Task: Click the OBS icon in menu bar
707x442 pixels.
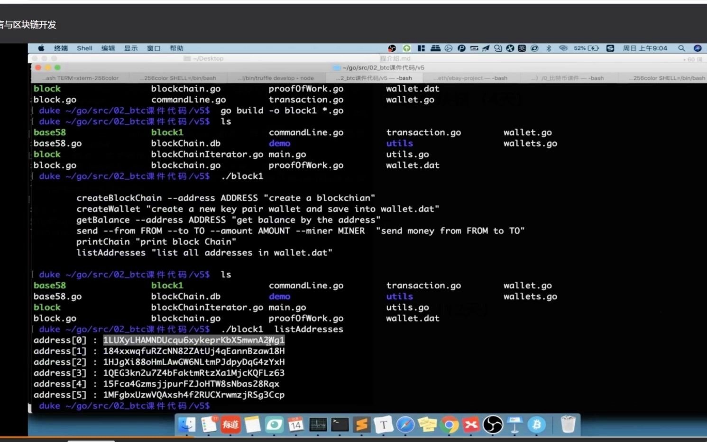Action: click(x=392, y=48)
